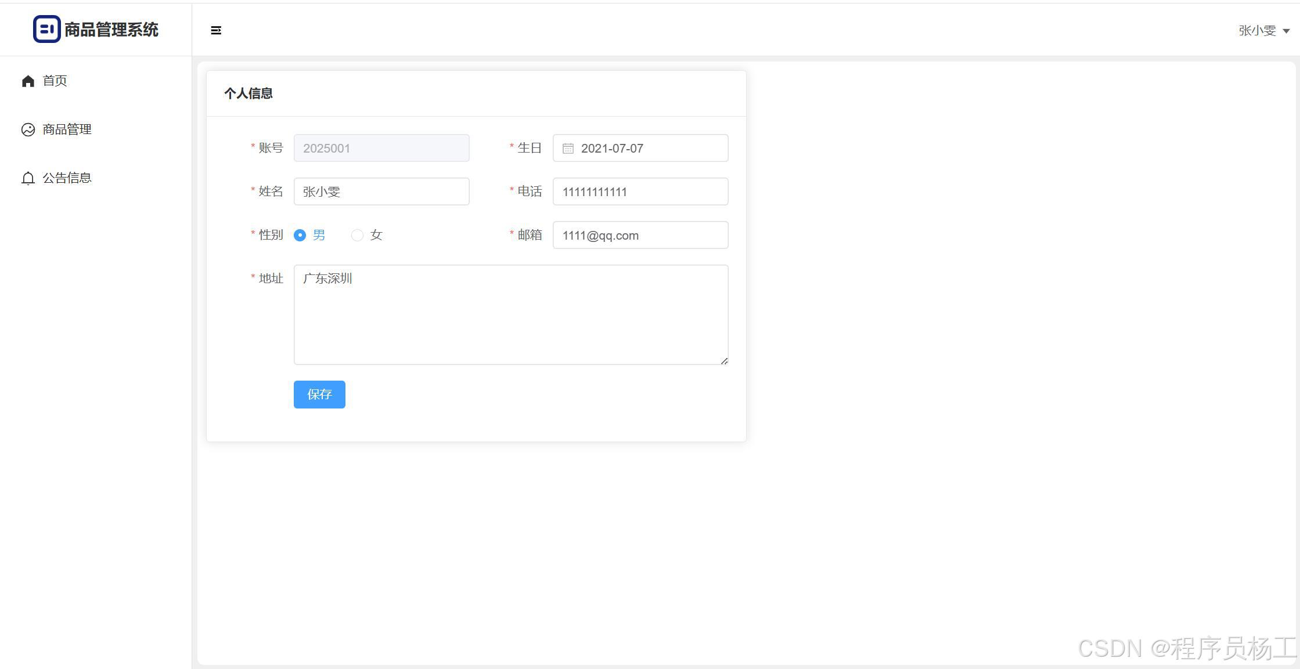The width and height of the screenshot is (1300, 669).
Task: Open 商品管理 menu item
Action: [x=67, y=129]
